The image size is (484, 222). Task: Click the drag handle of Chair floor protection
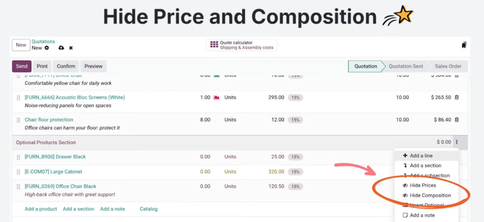pos(18,120)
